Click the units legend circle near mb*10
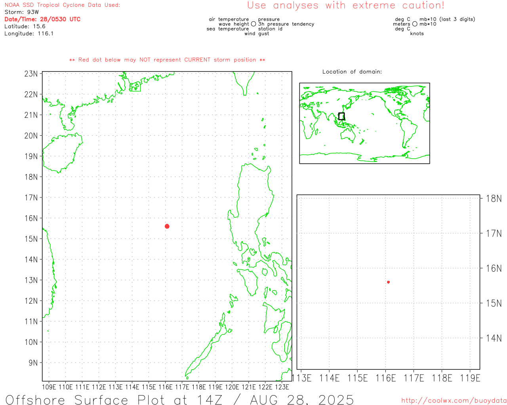The height and width of the screenshot is (405, 507). [x=415, y=24]
